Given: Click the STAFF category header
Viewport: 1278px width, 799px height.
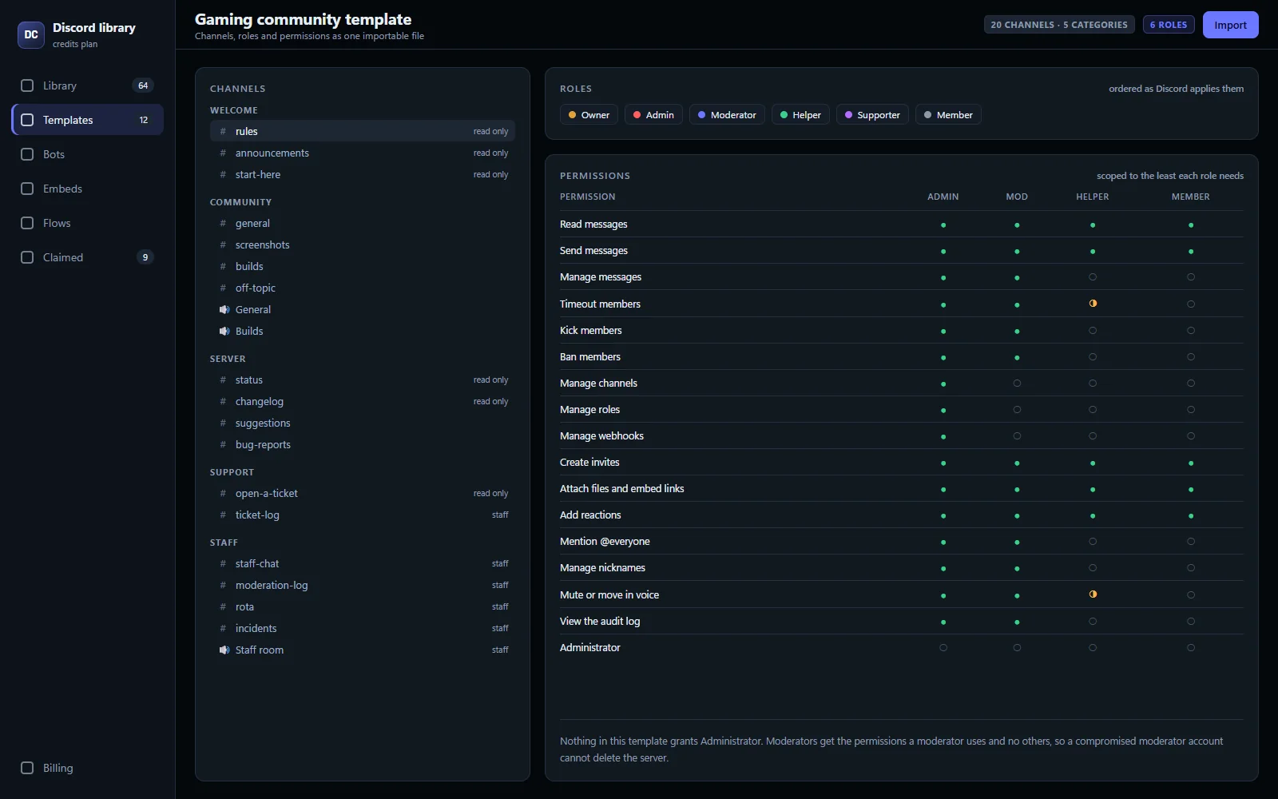Looking at the screenshot, I should 224,543.
